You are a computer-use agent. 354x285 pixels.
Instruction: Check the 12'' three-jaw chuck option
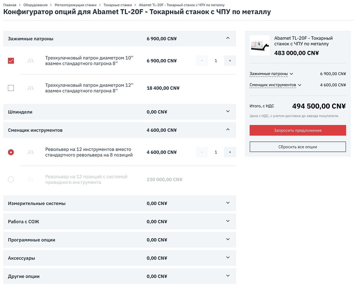coord(11,88)
